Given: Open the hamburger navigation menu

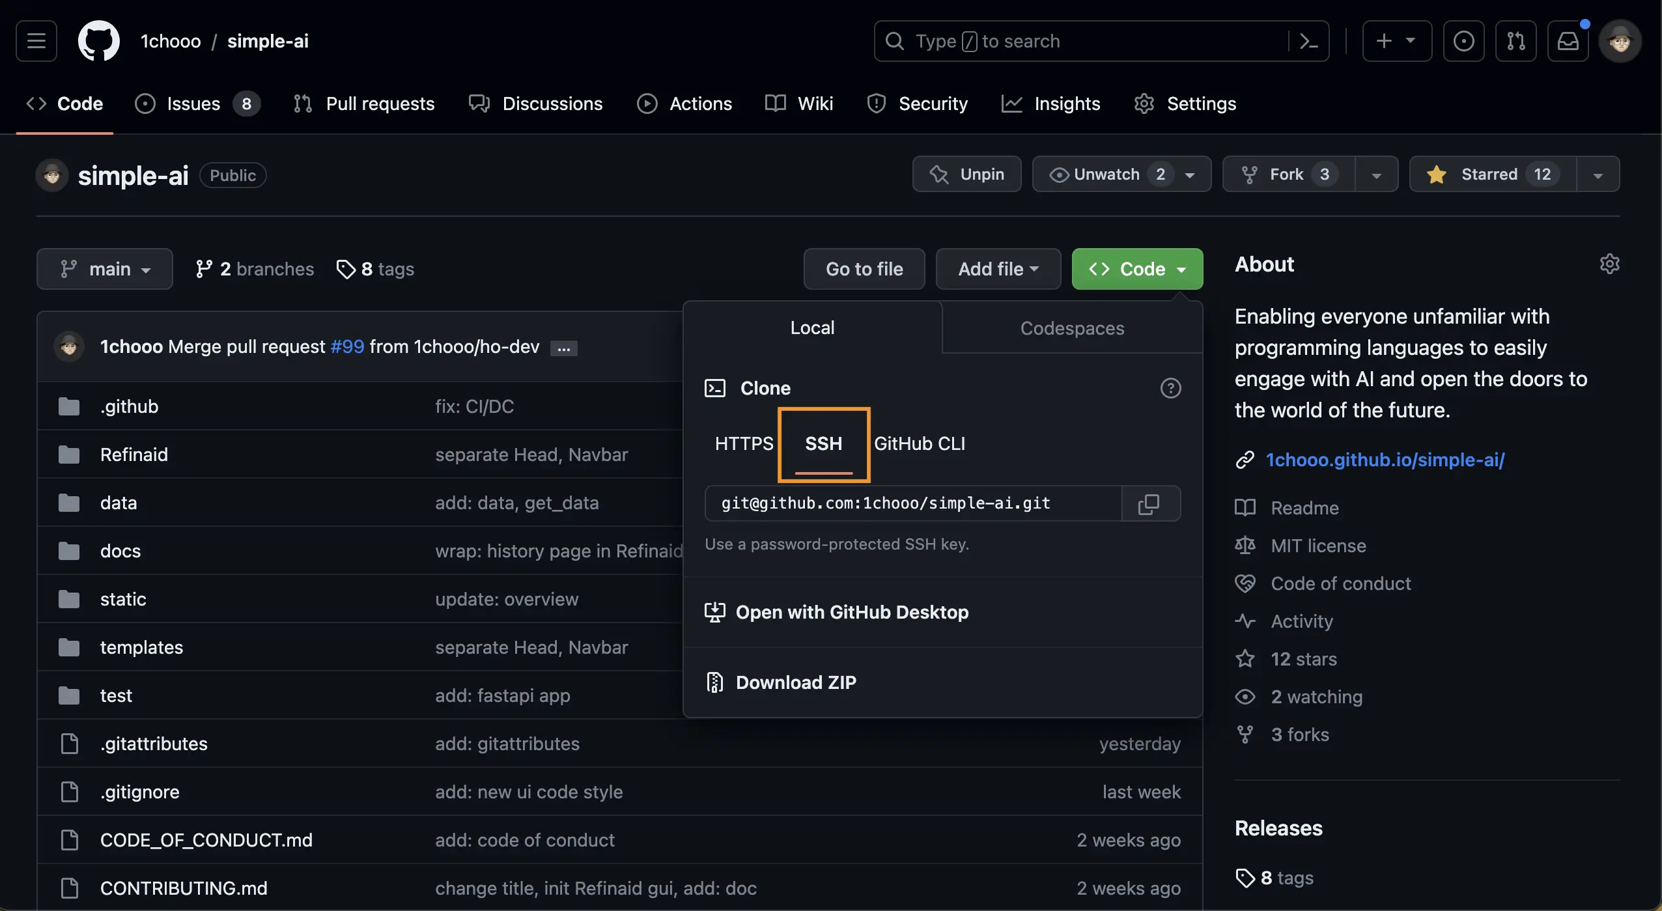Looking at the screenshot, I should [36, 41].
